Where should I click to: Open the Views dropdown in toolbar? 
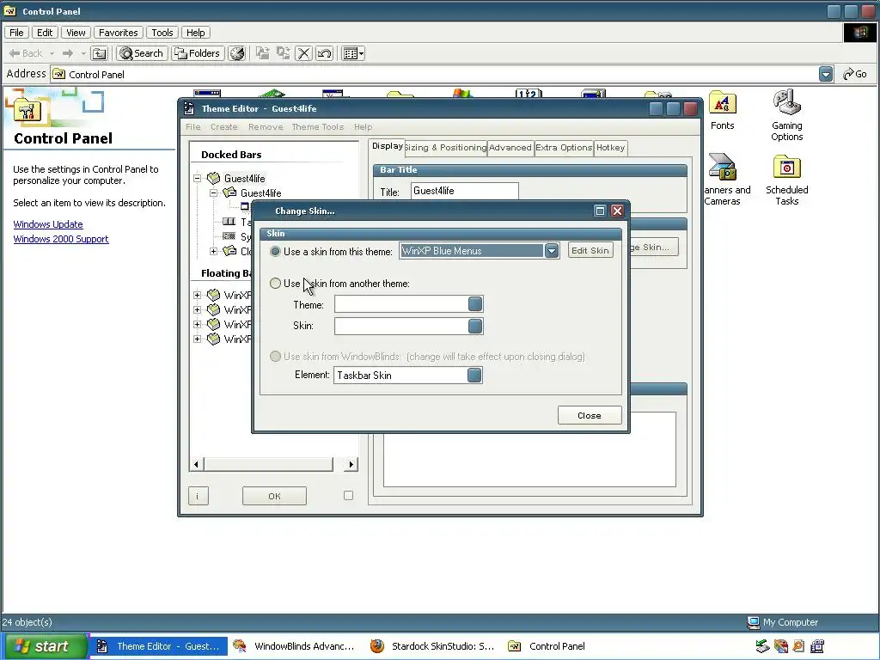353,53
